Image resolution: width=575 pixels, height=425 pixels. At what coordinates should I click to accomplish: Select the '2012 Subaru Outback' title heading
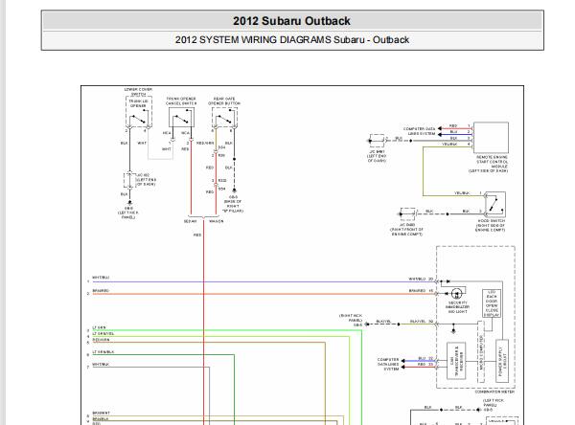(x=291, y=21)
